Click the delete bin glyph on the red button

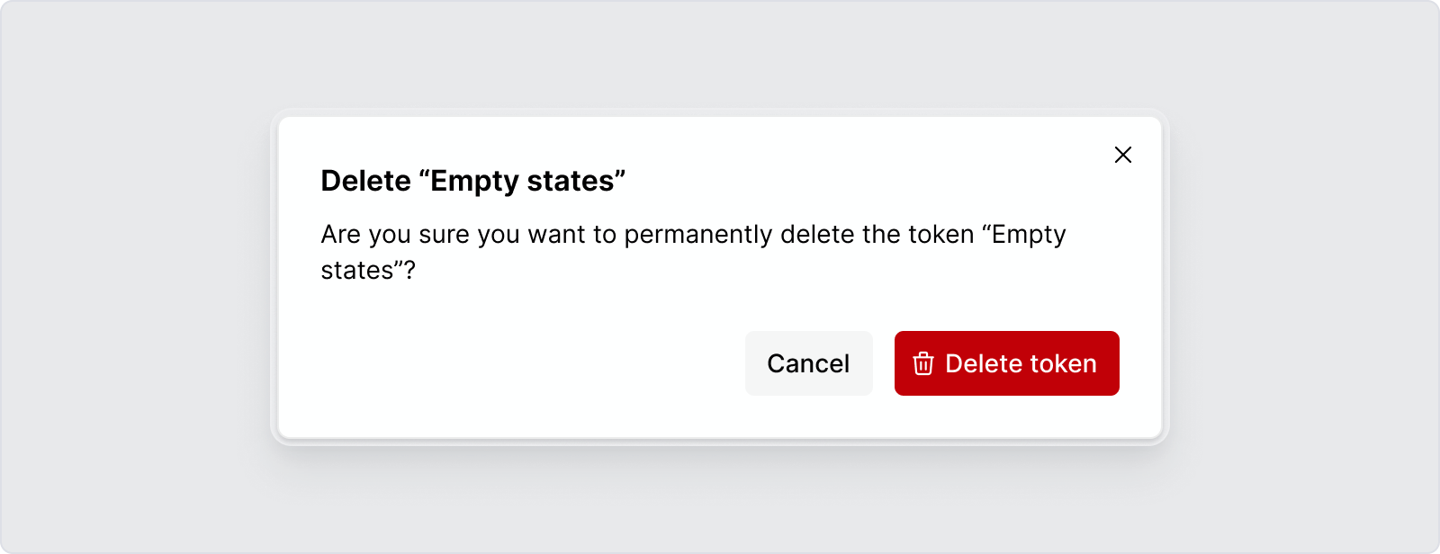coord(922,363)
